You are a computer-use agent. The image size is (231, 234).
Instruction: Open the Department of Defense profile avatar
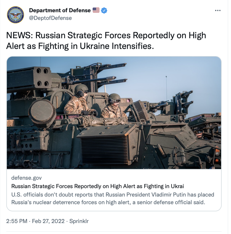pos(15,15)
